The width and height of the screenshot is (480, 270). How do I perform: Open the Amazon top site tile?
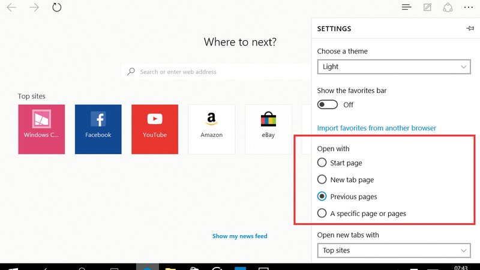point(211,129)
